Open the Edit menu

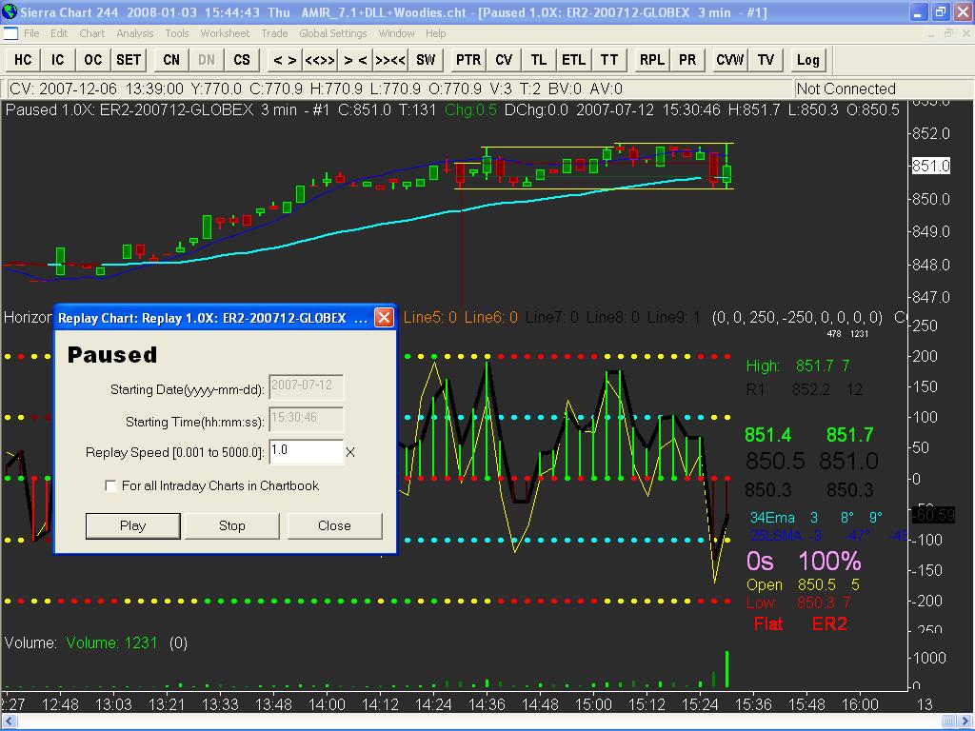coord(59,33)
